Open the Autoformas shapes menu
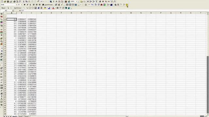This screenshot has width=209, height=117. point(18,8)
